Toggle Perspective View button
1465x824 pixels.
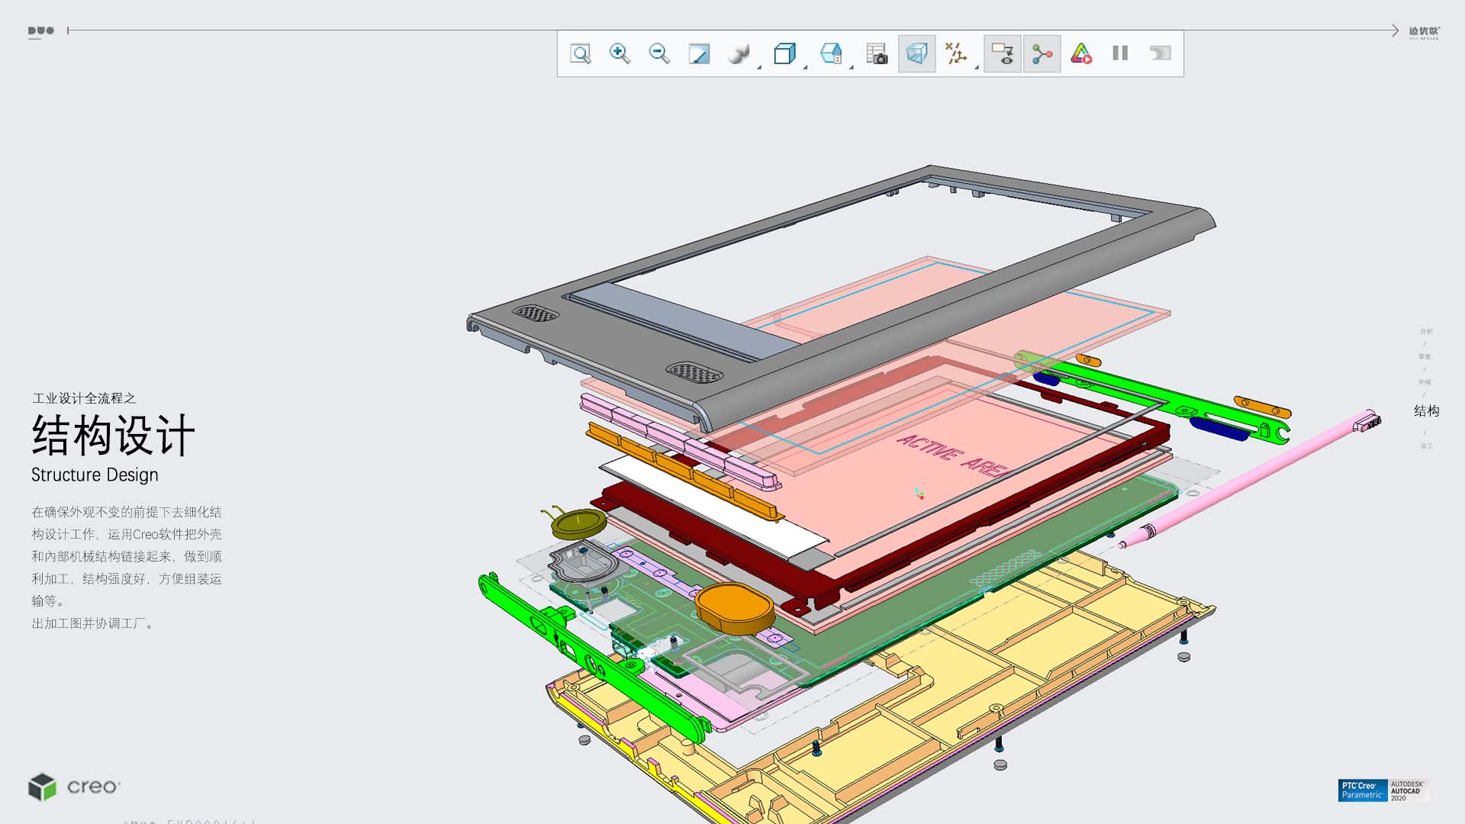tap(916, 53)
